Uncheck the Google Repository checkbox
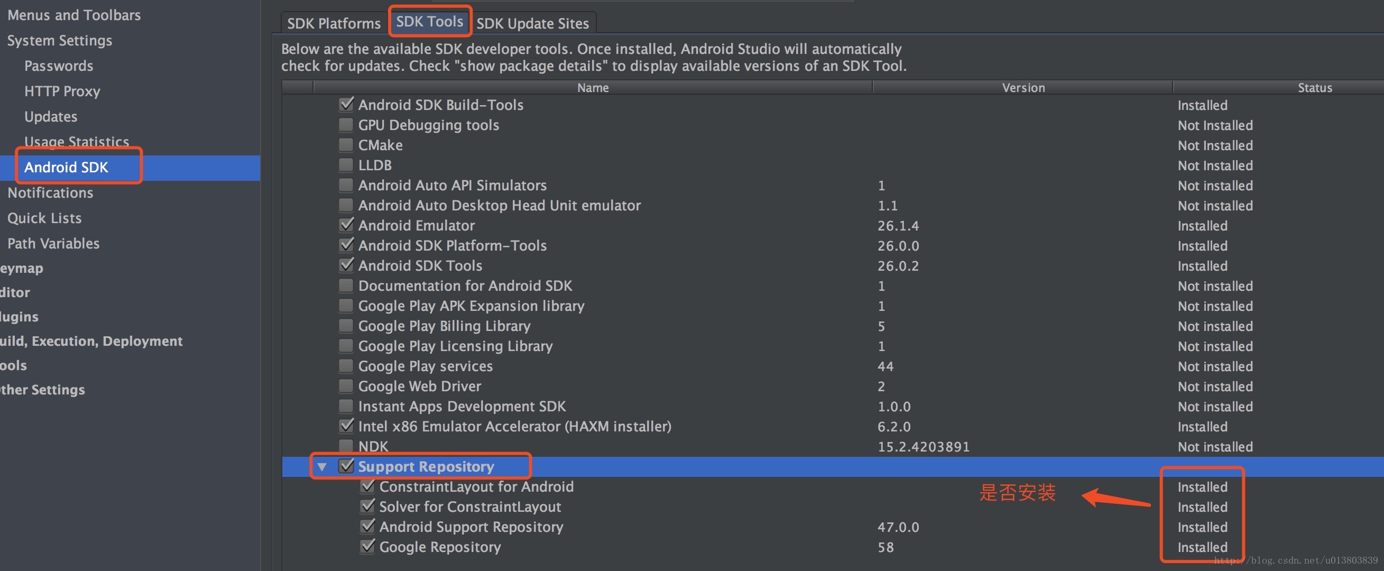 click(367, 547)
